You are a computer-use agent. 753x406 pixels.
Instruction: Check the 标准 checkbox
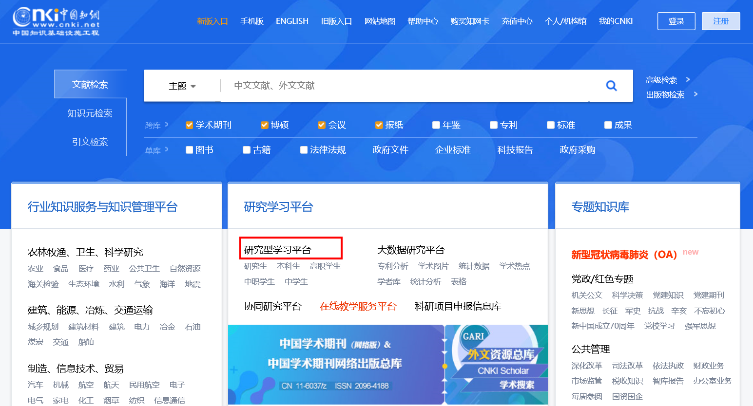(x=551, y=125)
